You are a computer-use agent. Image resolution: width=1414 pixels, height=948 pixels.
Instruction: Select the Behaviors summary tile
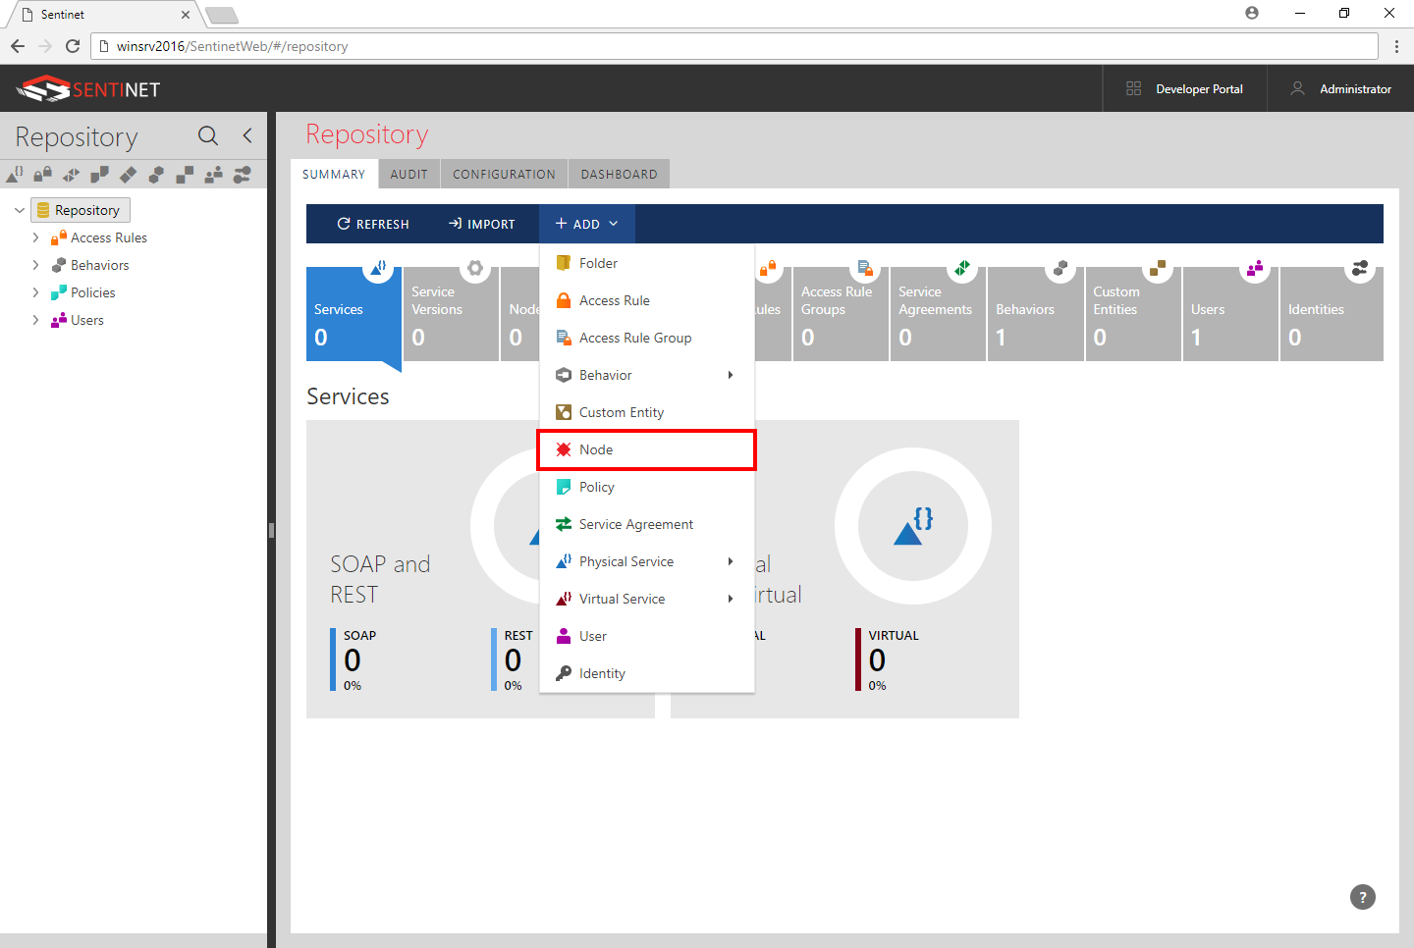[1035, 314]
